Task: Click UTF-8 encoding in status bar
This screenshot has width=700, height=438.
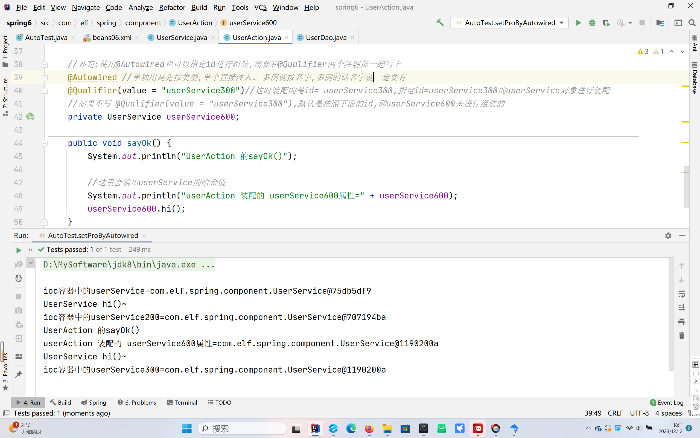Action: pos(639,413)
